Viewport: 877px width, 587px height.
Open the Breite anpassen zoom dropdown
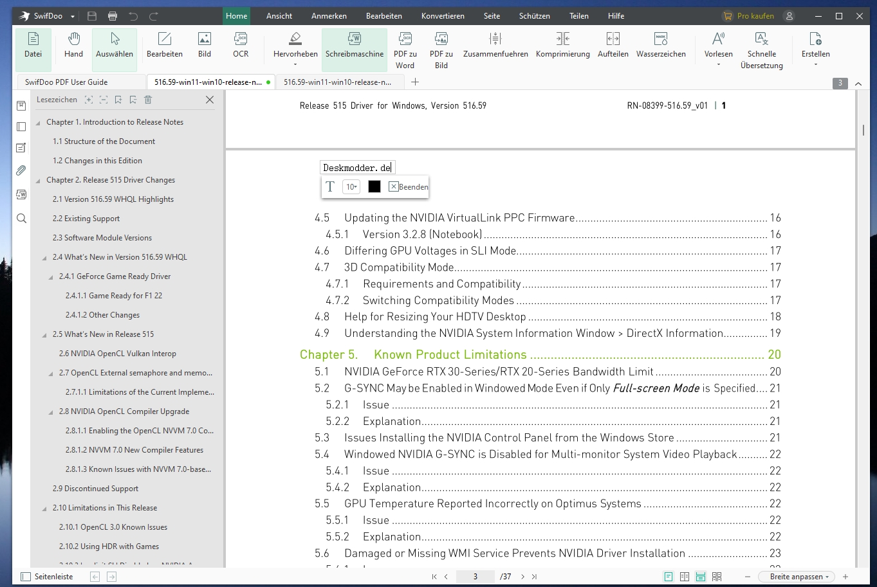(x=797, y=577)
